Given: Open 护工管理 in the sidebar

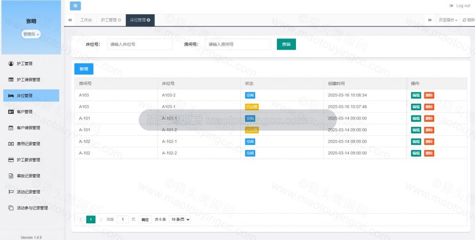Looking at the screenshot, I should point(31,63).
